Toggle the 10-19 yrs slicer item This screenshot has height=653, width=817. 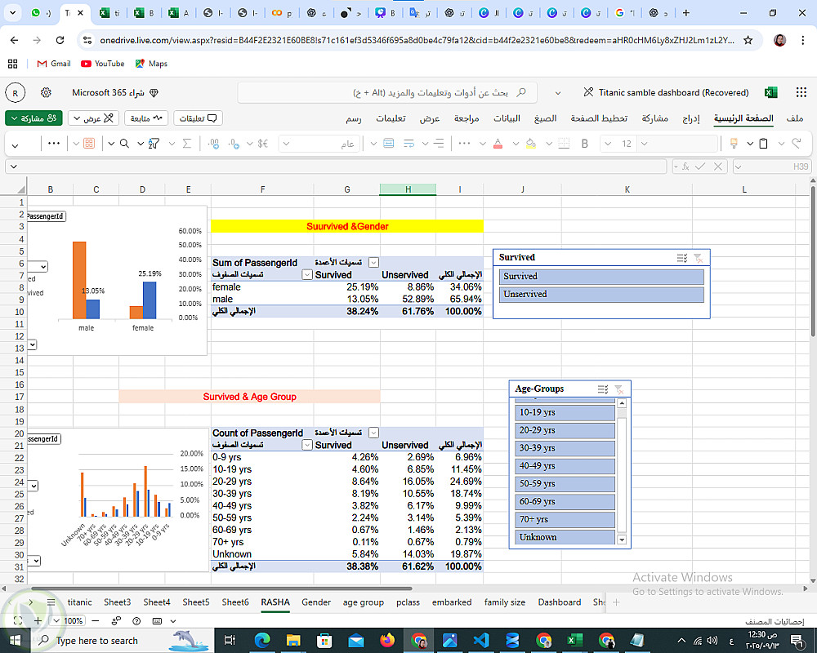click(x=565, y=412)
